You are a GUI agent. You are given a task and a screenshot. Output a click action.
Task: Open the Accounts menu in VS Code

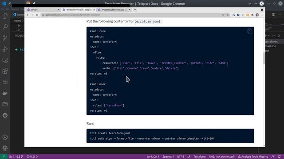tap(5, 137)
